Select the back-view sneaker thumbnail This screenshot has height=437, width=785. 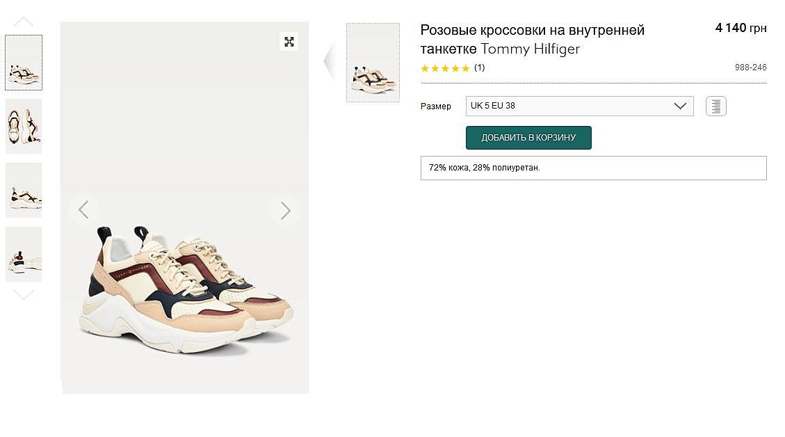pos(24,254)
